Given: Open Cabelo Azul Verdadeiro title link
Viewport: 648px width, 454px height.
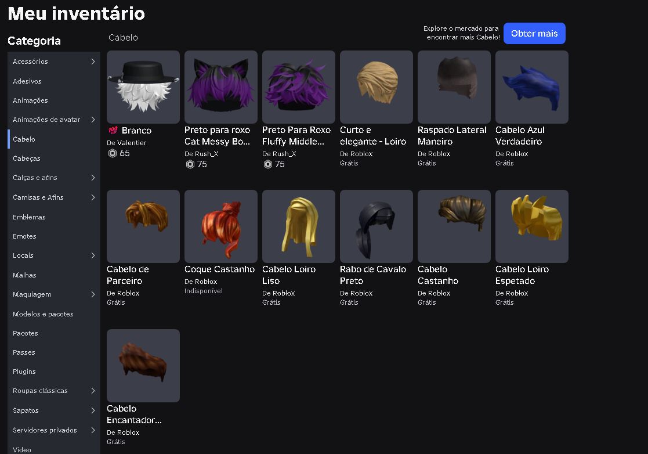Looking at the screenshot, I should coord(520,136).
